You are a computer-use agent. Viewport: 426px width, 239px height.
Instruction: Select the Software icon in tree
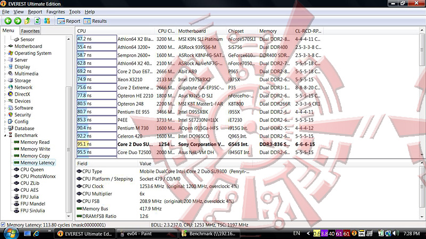tap(11, 108)
